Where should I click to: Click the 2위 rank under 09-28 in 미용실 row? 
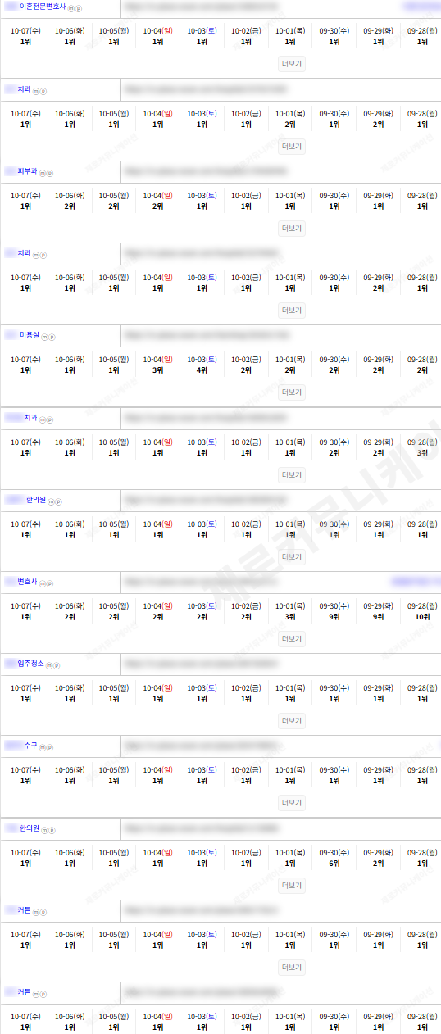pos(422,370)
